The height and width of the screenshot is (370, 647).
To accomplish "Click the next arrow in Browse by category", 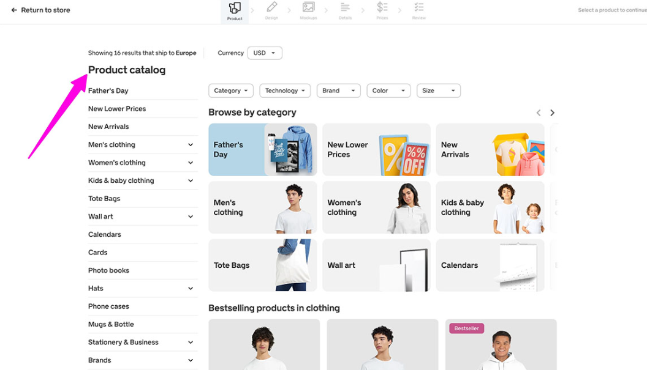I will (x=552, y=113).
